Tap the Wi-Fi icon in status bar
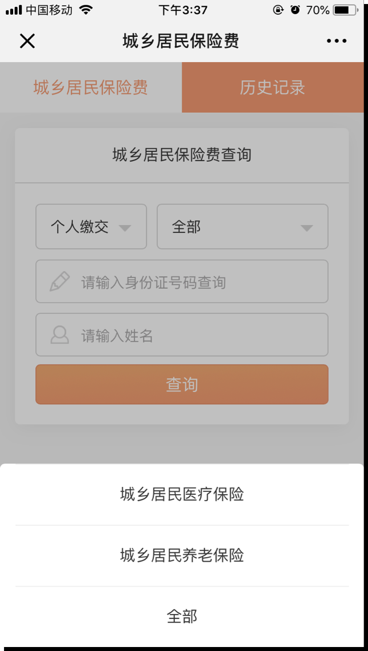 pos(86,10)
